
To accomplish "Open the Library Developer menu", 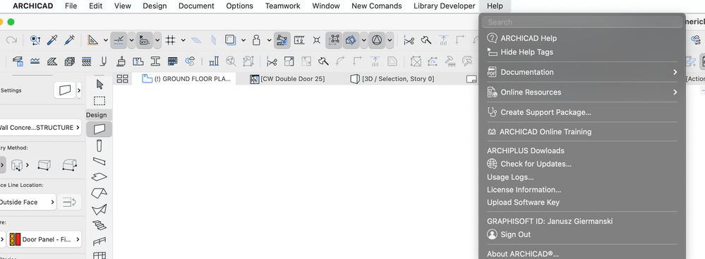I will (444, 6).
